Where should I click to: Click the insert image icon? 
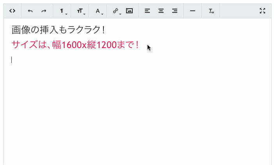point(129,11)
